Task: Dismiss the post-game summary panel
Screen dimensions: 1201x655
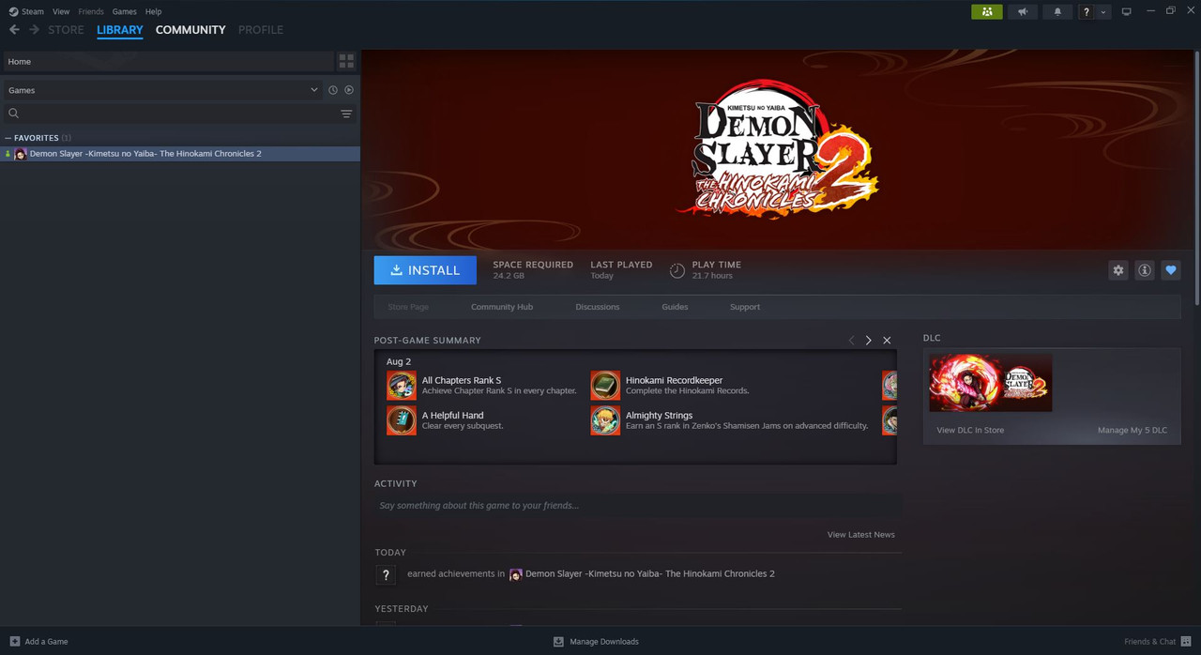Action: click(x=887, y=341)
